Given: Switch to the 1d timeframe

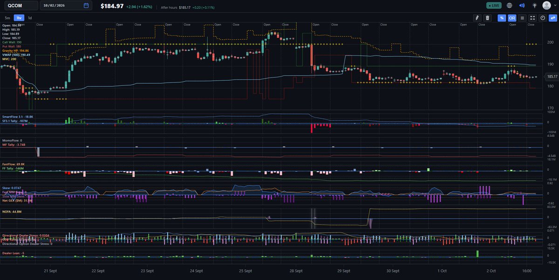Looking at the screenshot, I should (x=30, y=18).
